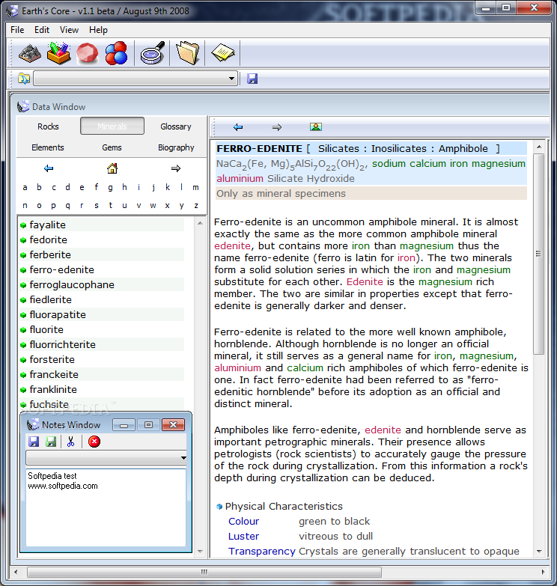Follow the aluminium link in the formula header
Viewport: 557px width, 586px height.
(240, 179)
